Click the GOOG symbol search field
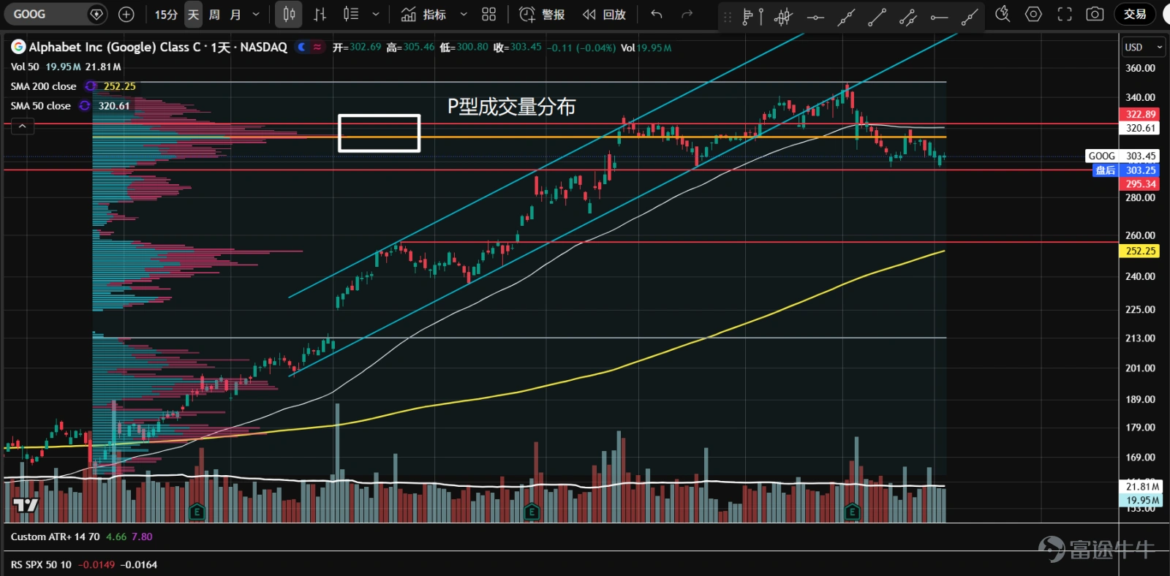The height and width of the screenshot is (576, 1170). pyautogui.click(x=56, y=14)
